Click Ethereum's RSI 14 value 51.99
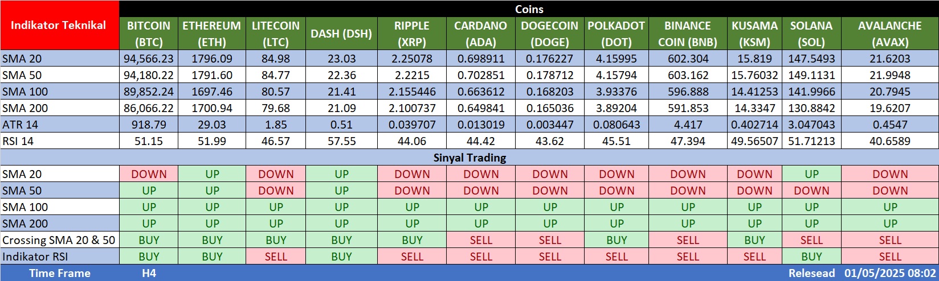This screenshot has width=939, height=281. coord(211,141)
